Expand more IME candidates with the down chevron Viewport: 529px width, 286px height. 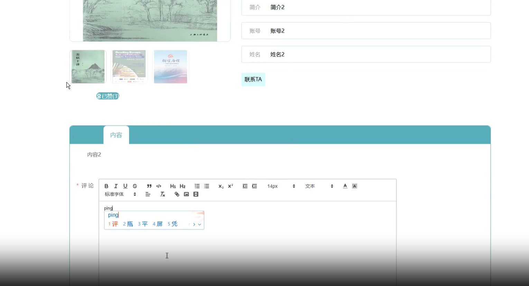click(x=199, y=224)
